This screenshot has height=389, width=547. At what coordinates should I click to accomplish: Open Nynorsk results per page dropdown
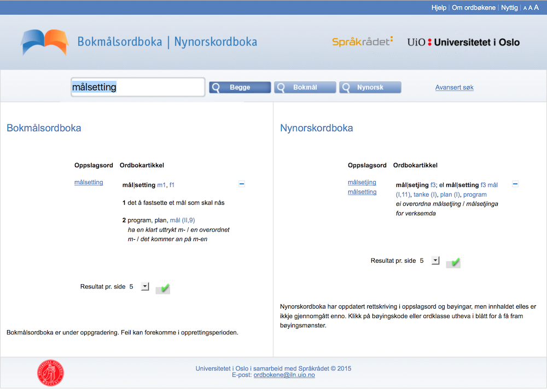click(435, 261)
